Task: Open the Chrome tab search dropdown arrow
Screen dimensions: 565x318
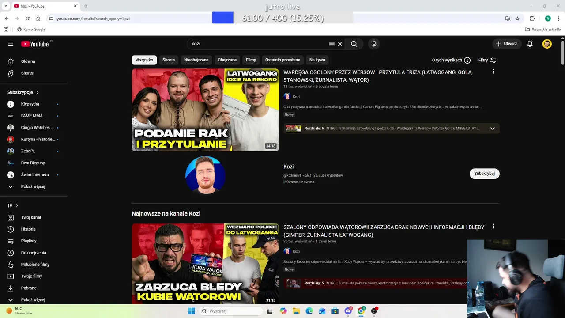Action: click(6, 6)
